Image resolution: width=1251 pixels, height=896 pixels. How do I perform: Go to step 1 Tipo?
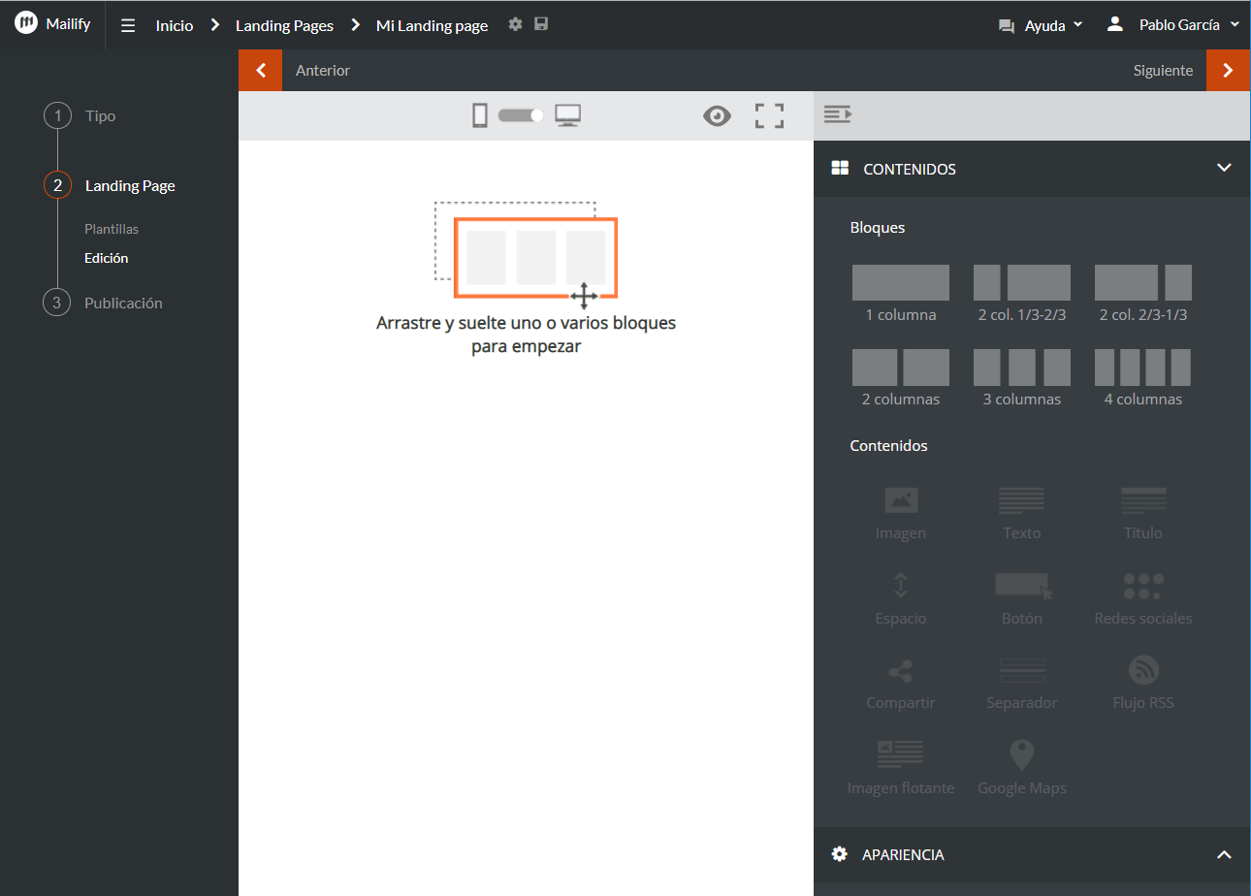point(79,115)
